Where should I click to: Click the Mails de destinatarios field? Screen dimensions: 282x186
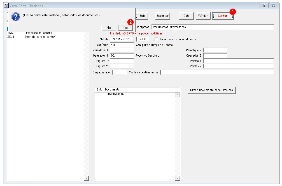[217, 72]
